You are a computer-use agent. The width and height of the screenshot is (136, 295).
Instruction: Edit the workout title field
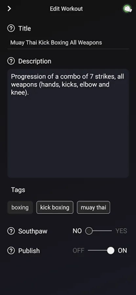[x=68, y=43]
